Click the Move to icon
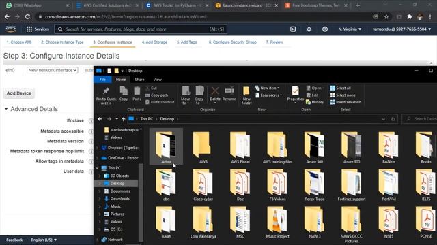This screenshot has width=437, height=245. click(186, 95)
